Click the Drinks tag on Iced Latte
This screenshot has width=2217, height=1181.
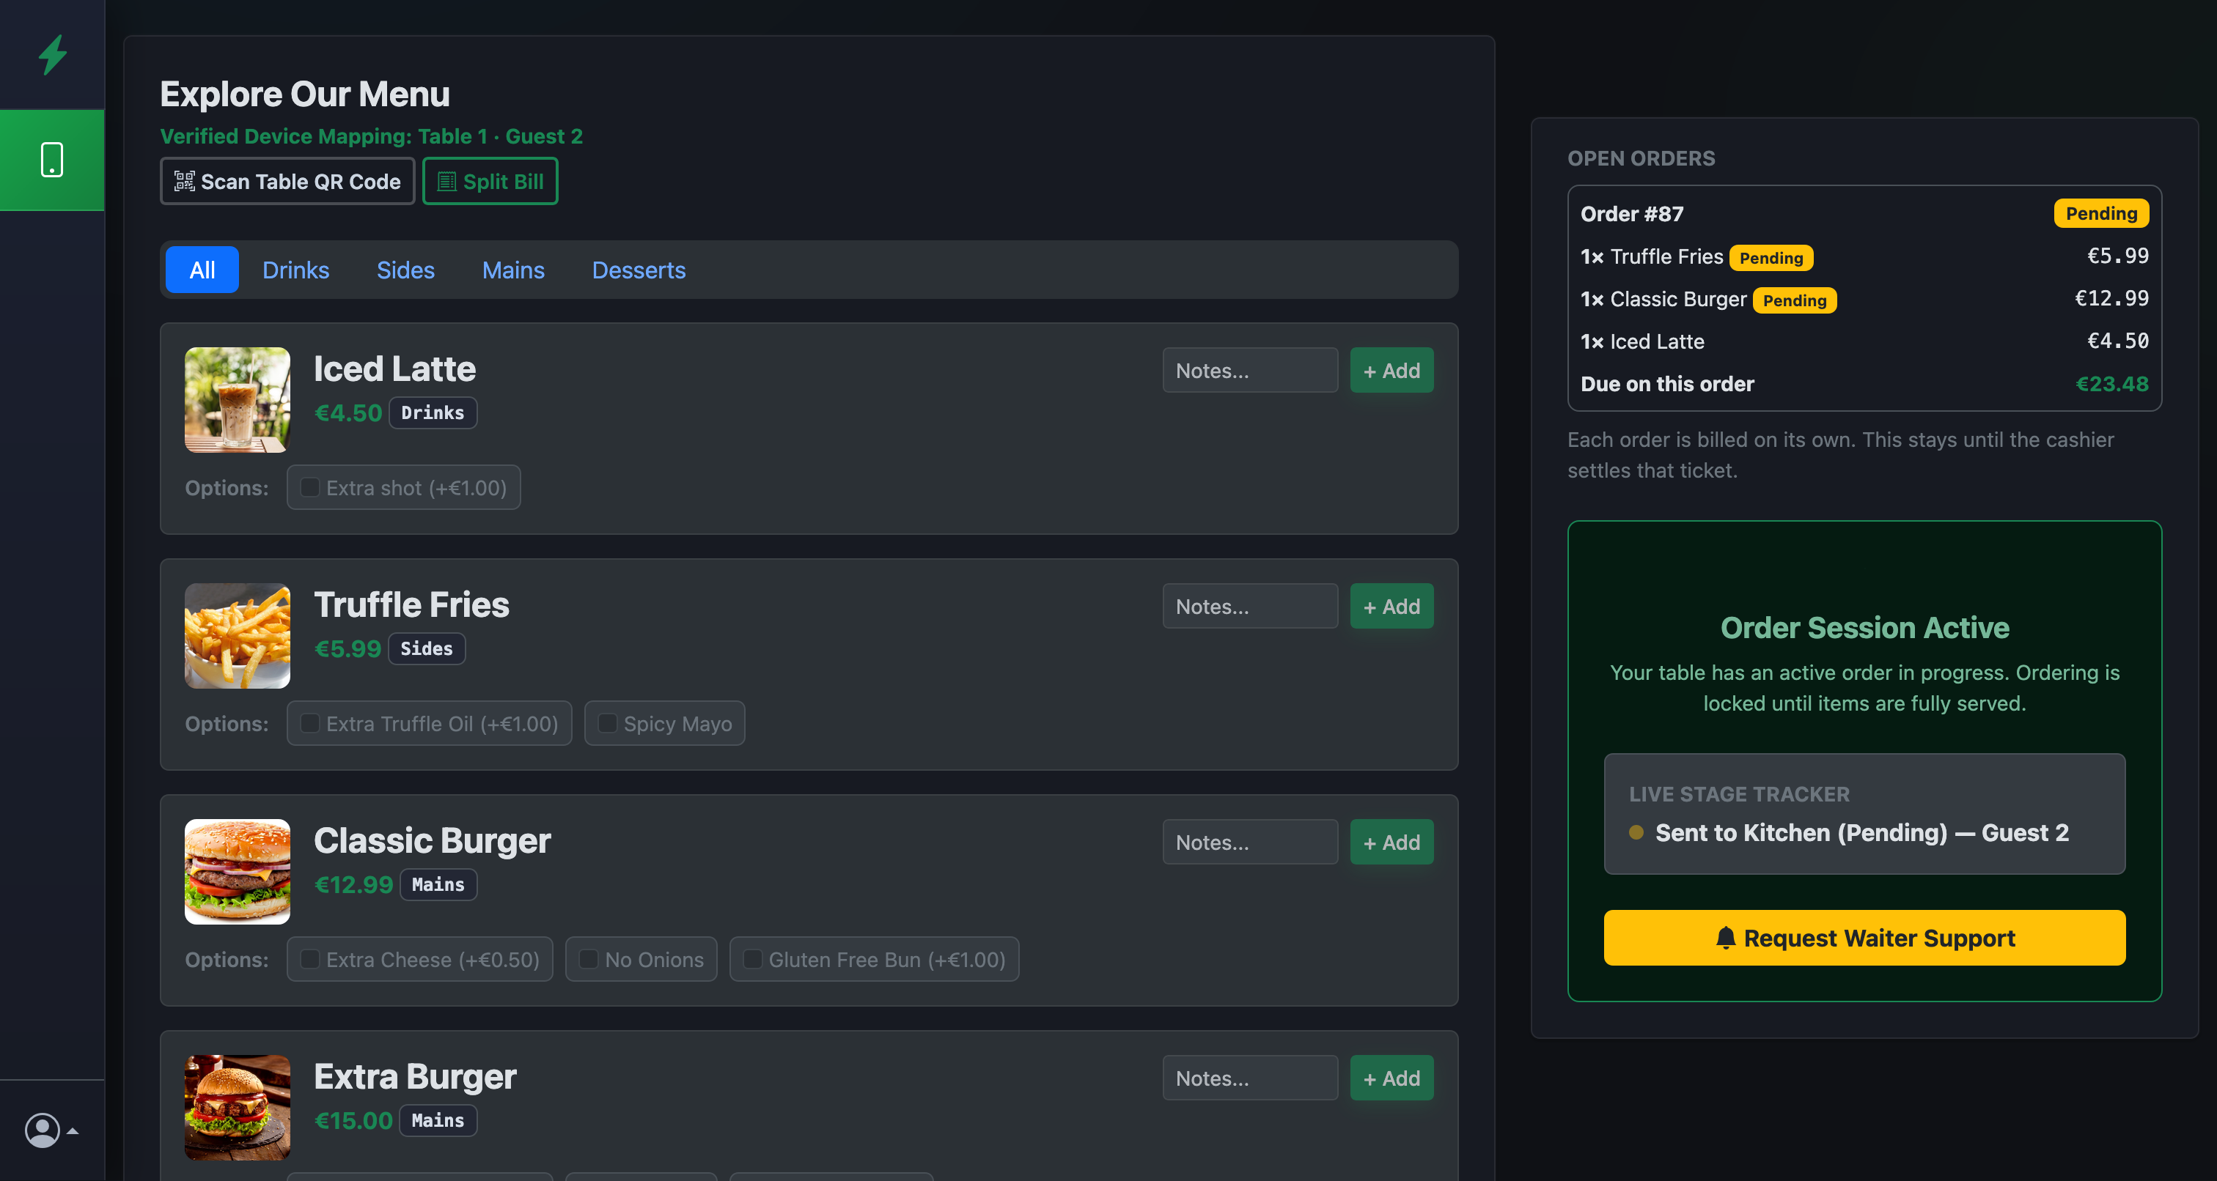click(433, 413)
